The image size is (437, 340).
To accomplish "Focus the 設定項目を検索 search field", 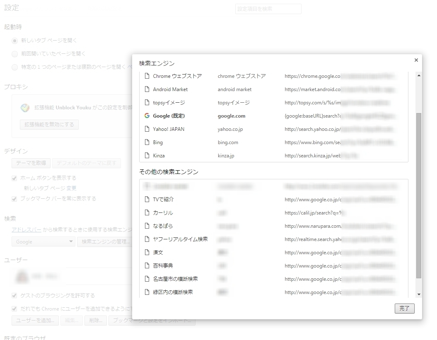I will coord(268,9).
